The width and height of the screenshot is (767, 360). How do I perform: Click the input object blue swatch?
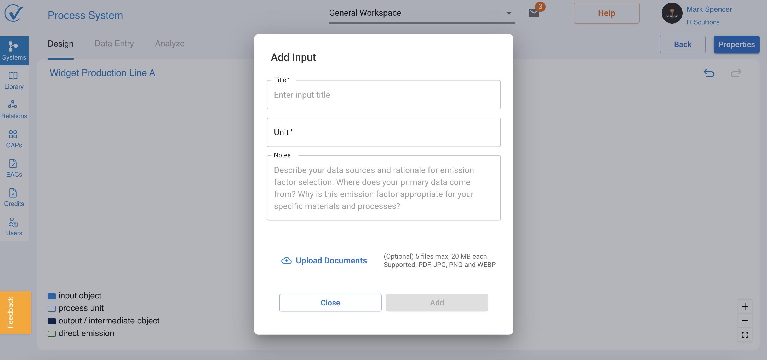pos(51,296)
